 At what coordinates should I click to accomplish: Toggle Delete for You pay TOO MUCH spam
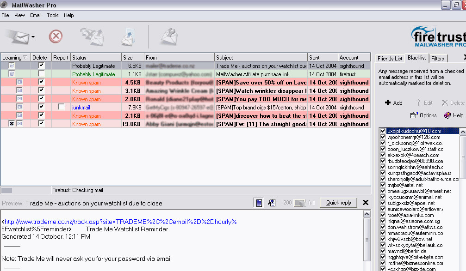tap(41, 99)
